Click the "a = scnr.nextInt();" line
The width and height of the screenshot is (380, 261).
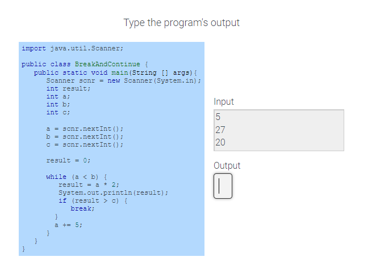tap(85, 129)
